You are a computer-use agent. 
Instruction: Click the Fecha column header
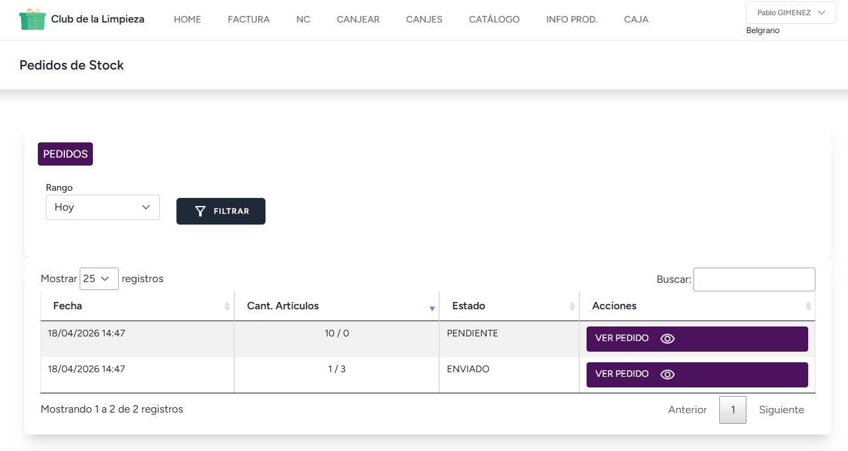tap(137, 306)
